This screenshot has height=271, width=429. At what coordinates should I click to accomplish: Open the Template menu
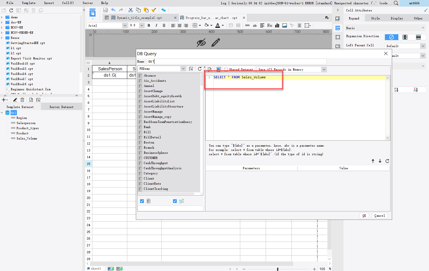click(28, 3)
